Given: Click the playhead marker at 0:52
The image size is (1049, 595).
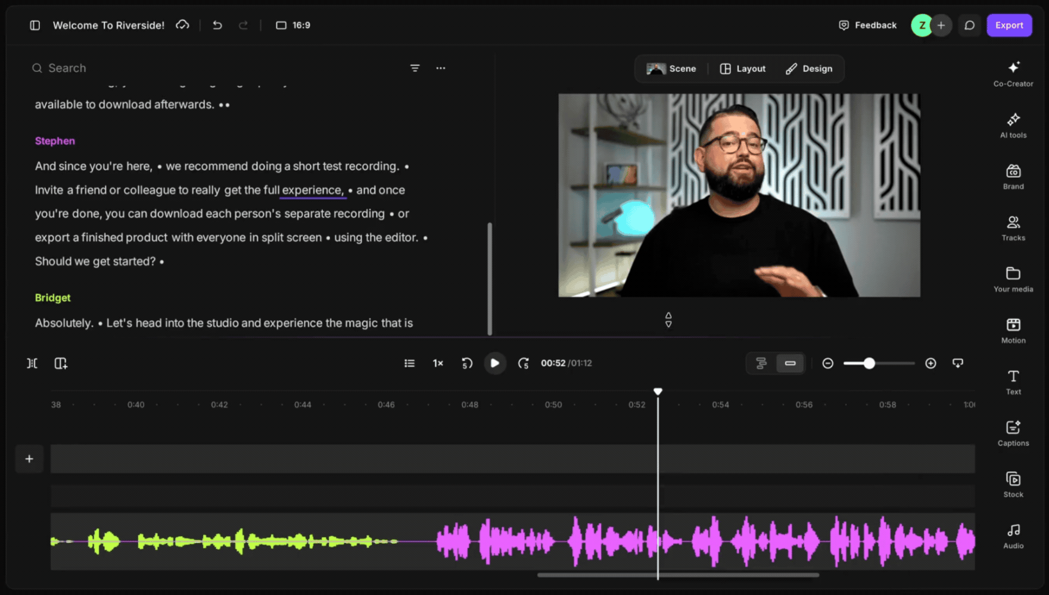Looking at the screenshot, I should coord(658,392).
